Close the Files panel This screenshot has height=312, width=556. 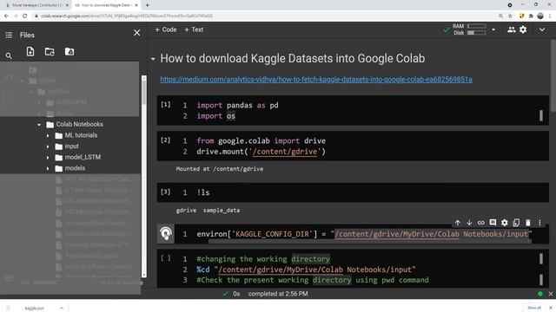[x=137, y=33]
